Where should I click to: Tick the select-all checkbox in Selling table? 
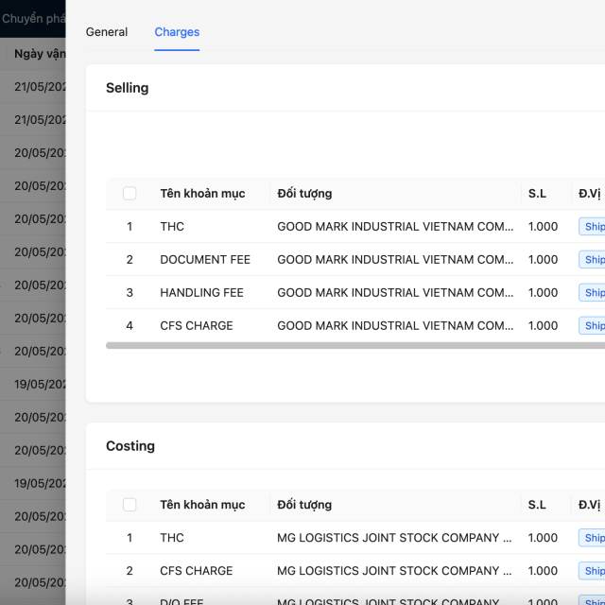130,193
